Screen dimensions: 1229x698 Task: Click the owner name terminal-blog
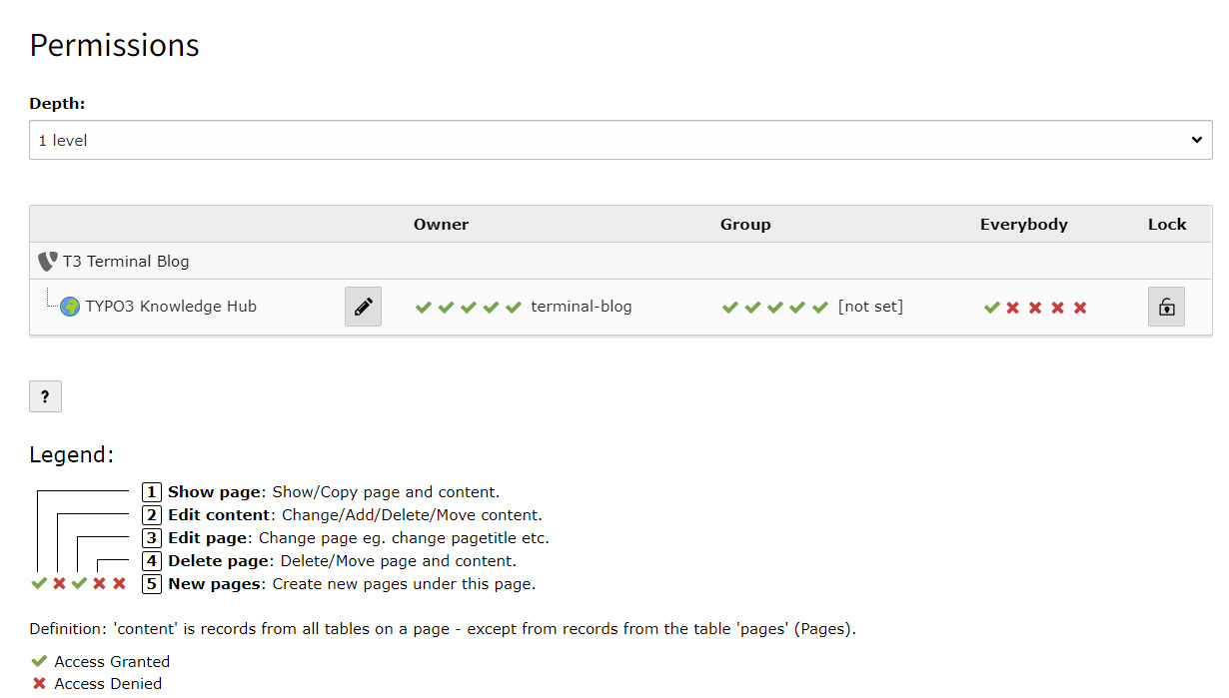tap(582, 307)
